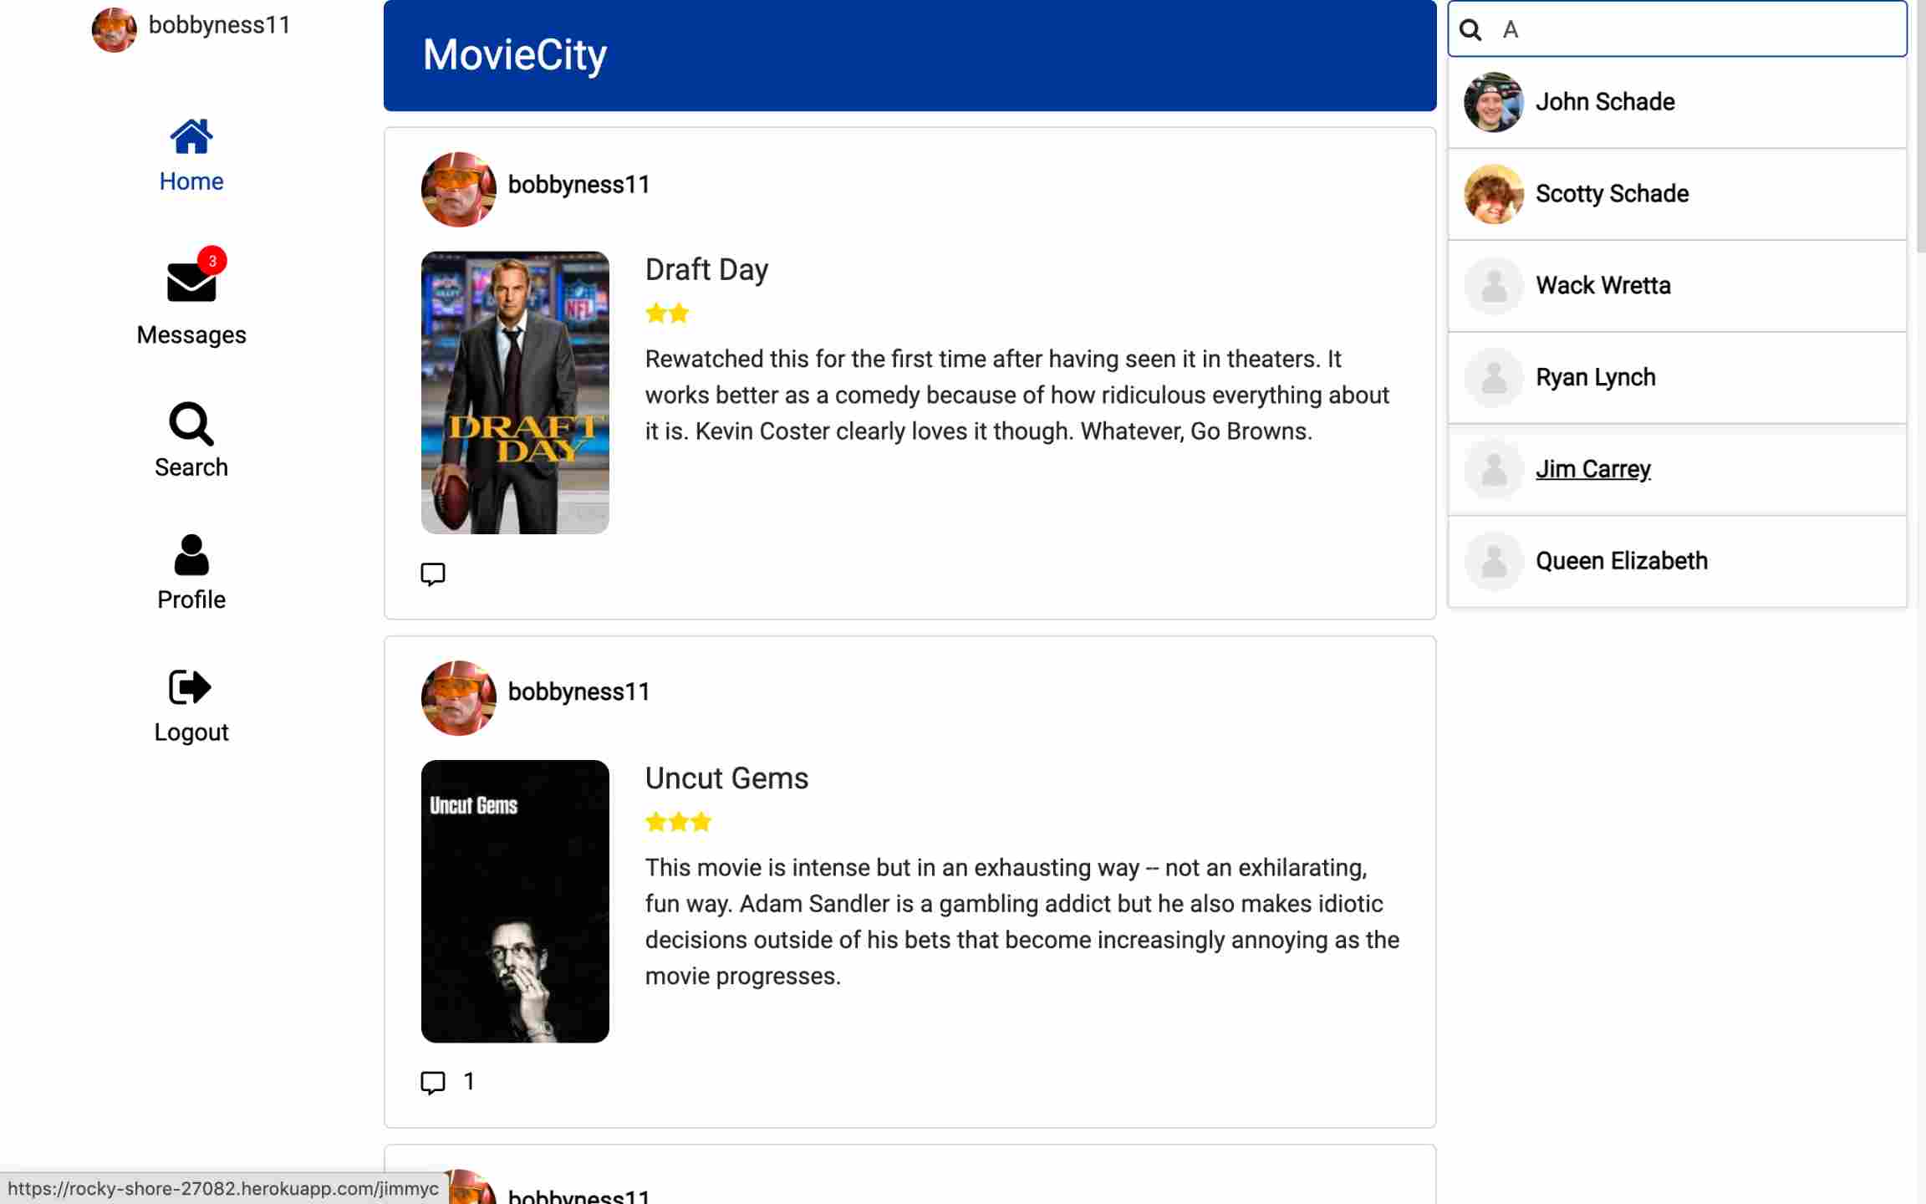The width and height of the screenshot is (1926, 1204).
Task: Click comment bubble under Uncut Gems review
Action: coord(432,1082)
